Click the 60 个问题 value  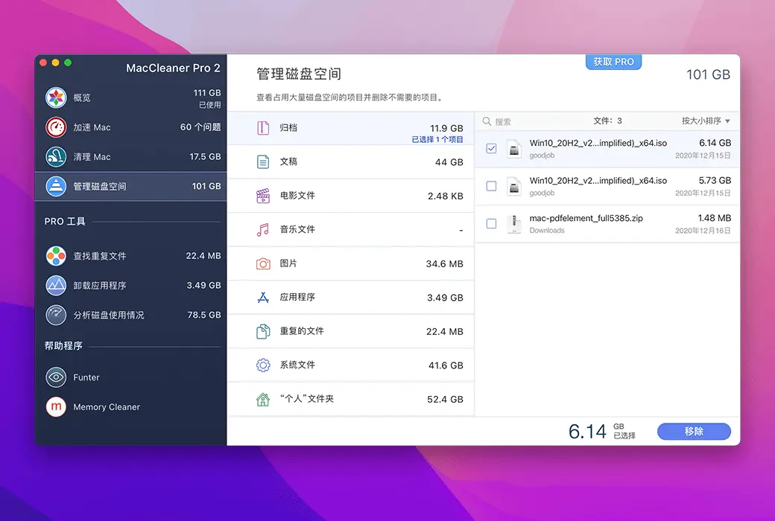click(200, 127)
